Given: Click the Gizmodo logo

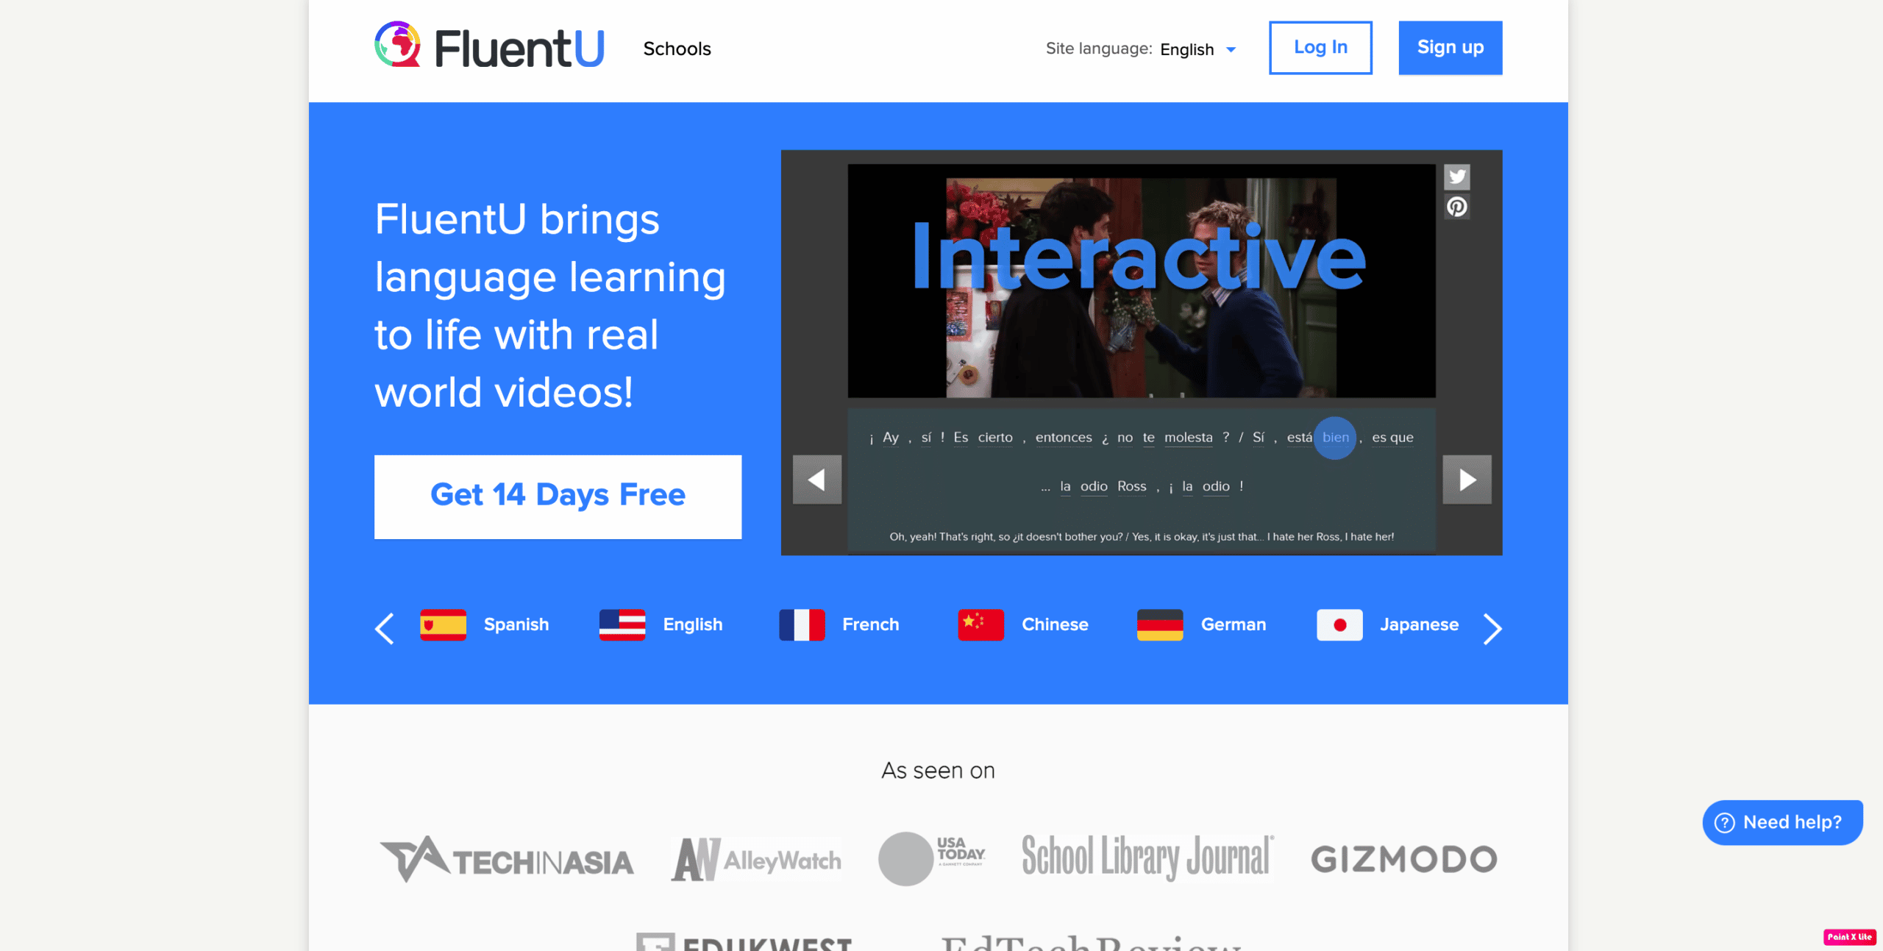Looking at the screenshot, I should tap(1403, 859).
